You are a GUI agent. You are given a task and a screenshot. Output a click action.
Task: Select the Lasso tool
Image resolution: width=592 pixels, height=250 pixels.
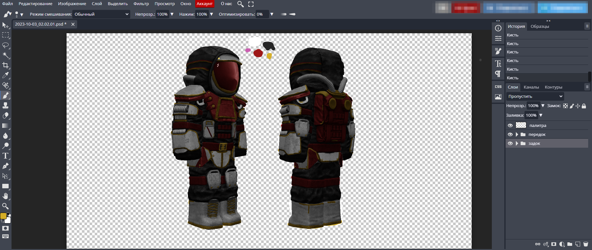tap(5, 45)
